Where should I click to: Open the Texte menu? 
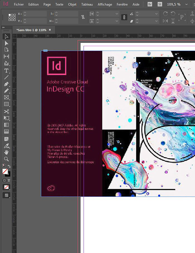click(59, 4)
